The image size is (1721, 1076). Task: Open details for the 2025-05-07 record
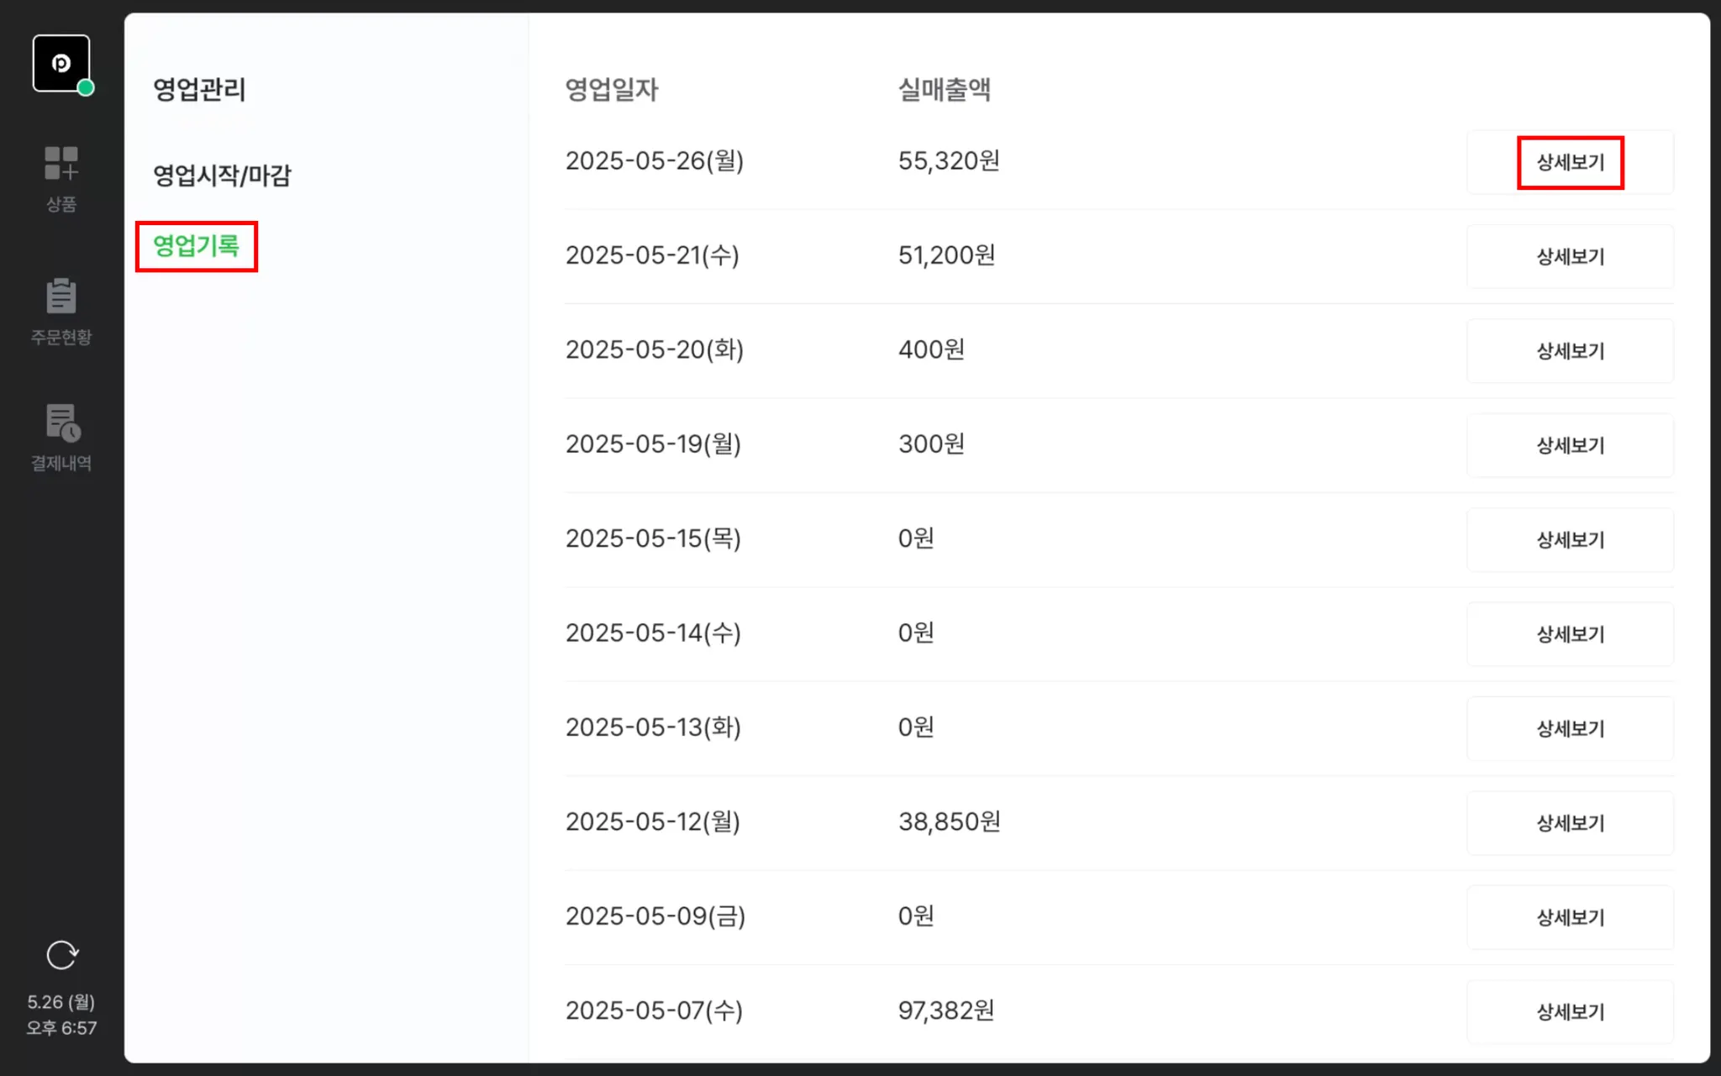[x=1570, y=1011]
